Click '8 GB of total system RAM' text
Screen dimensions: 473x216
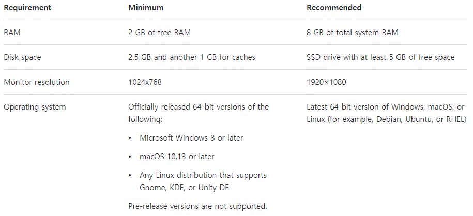pyautogui.click(x=353, y=33)
